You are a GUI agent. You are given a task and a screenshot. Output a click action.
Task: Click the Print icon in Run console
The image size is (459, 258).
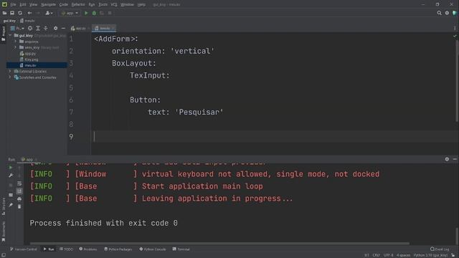coord(19,199)
